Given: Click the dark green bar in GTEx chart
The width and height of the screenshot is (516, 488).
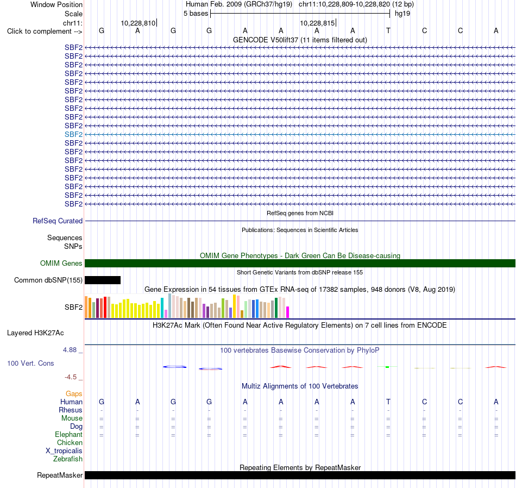Looking at the screenshot, I should coord(276,308).
